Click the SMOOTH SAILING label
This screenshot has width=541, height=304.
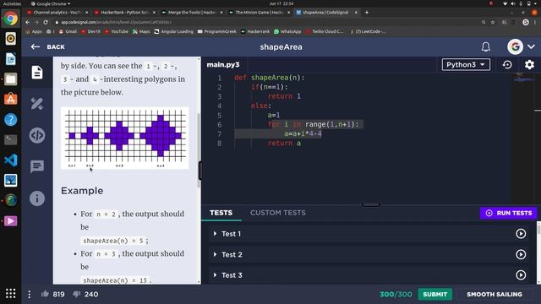(494, 295)
